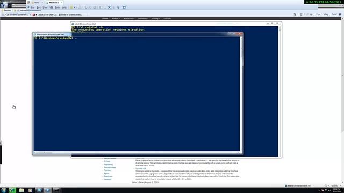344x193 pixels.
Task: Open the Products menu on the Sysinternals page
Action: pos(116,19)
